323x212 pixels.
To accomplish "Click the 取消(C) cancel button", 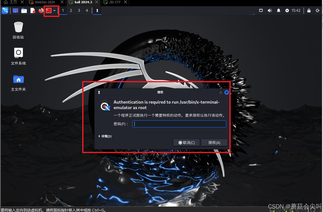I will pos(186,143).
